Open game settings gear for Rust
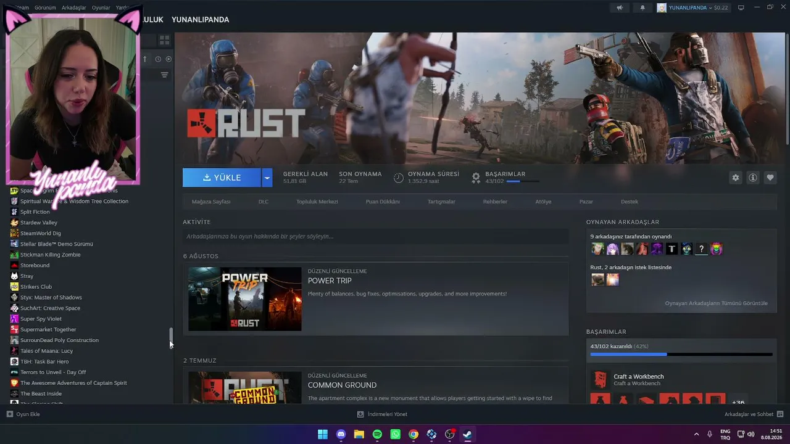Viewport: 790px width, 444px height. pos(736,178)
